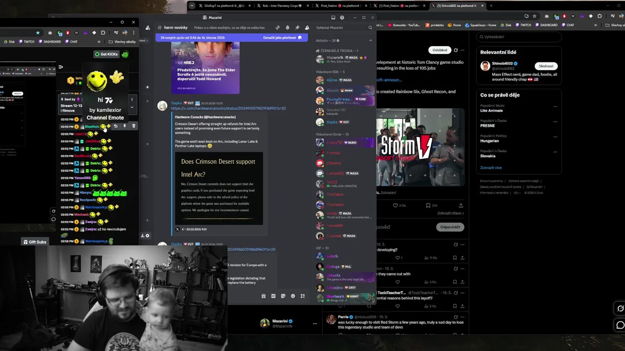Open Kick window Chrome three-dot menu
The width and height of the screenshot is (625, 351).
click(x=134, y=33)
